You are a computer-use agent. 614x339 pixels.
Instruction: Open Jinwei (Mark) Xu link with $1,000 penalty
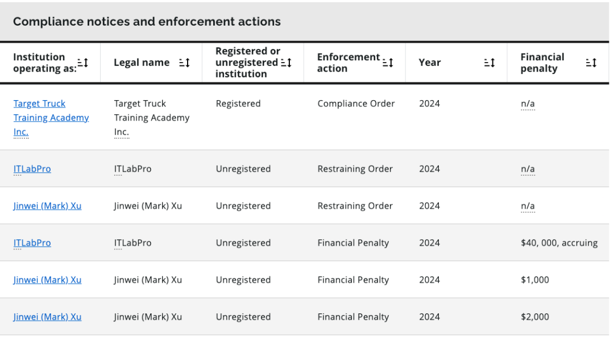pyautogui.click(x=47, y=280)
